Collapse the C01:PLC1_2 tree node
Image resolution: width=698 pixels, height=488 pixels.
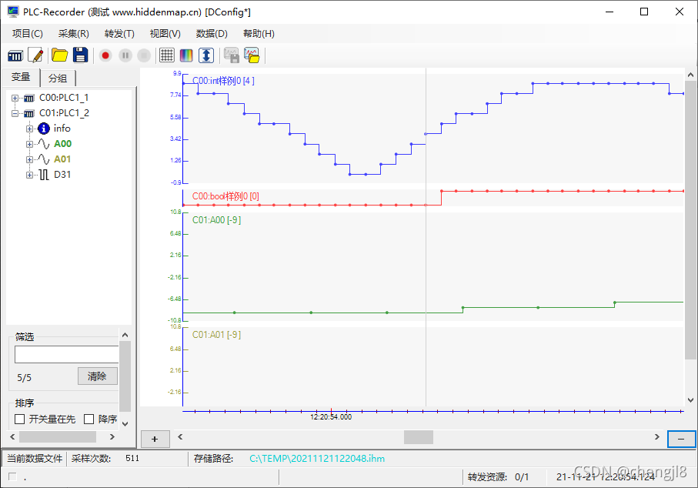coord(15,113)
